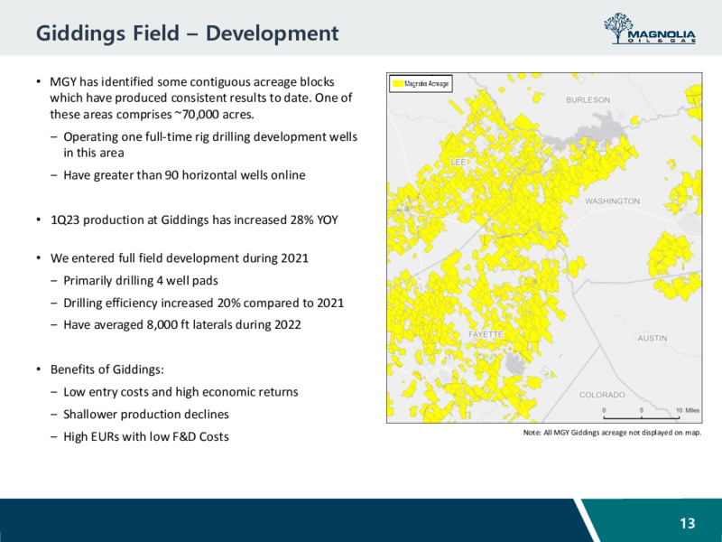
Task: Click the Magnolia Oil & Gas logo
Action: [x=650, y=29]
